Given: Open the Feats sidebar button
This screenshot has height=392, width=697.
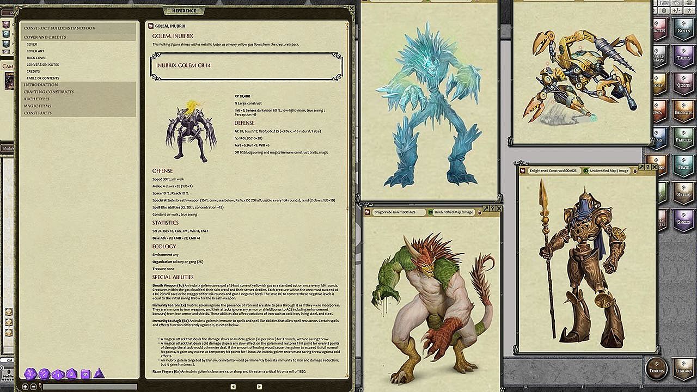Looking at the screenshot, I should tap(683, 166).
